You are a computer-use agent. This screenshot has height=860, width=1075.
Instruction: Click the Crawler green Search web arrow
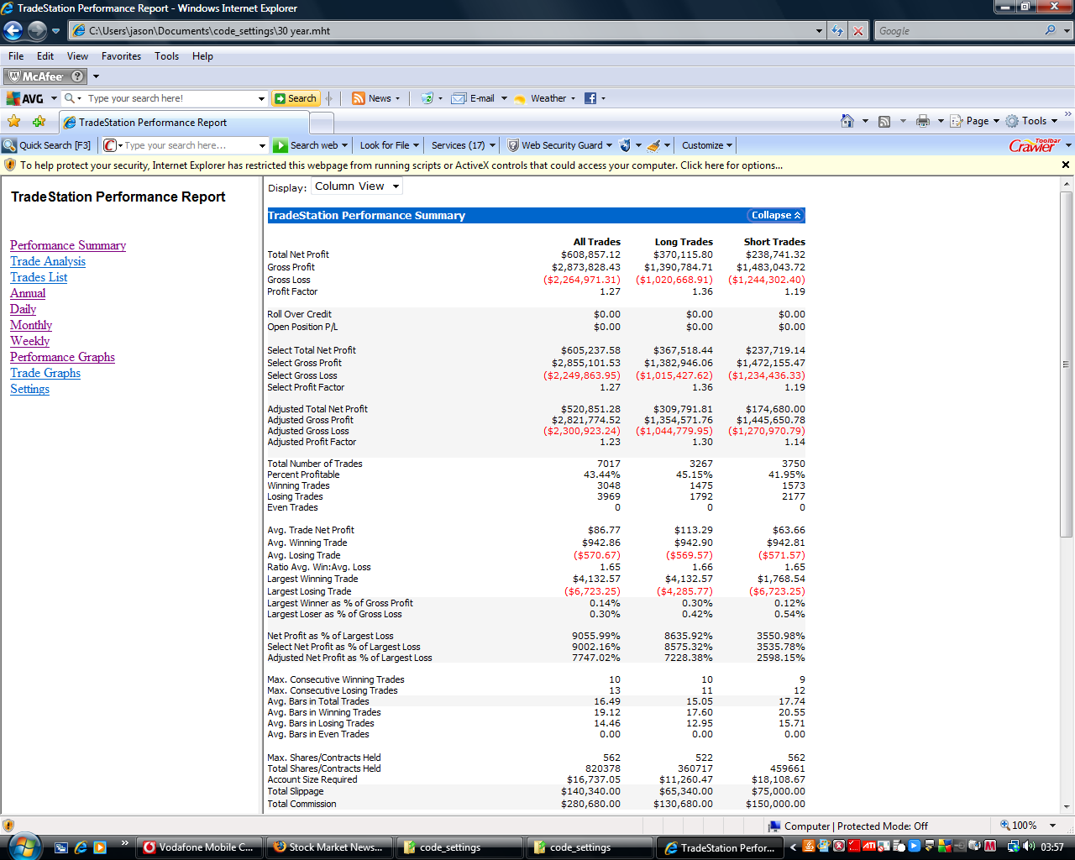coord(281,145)
